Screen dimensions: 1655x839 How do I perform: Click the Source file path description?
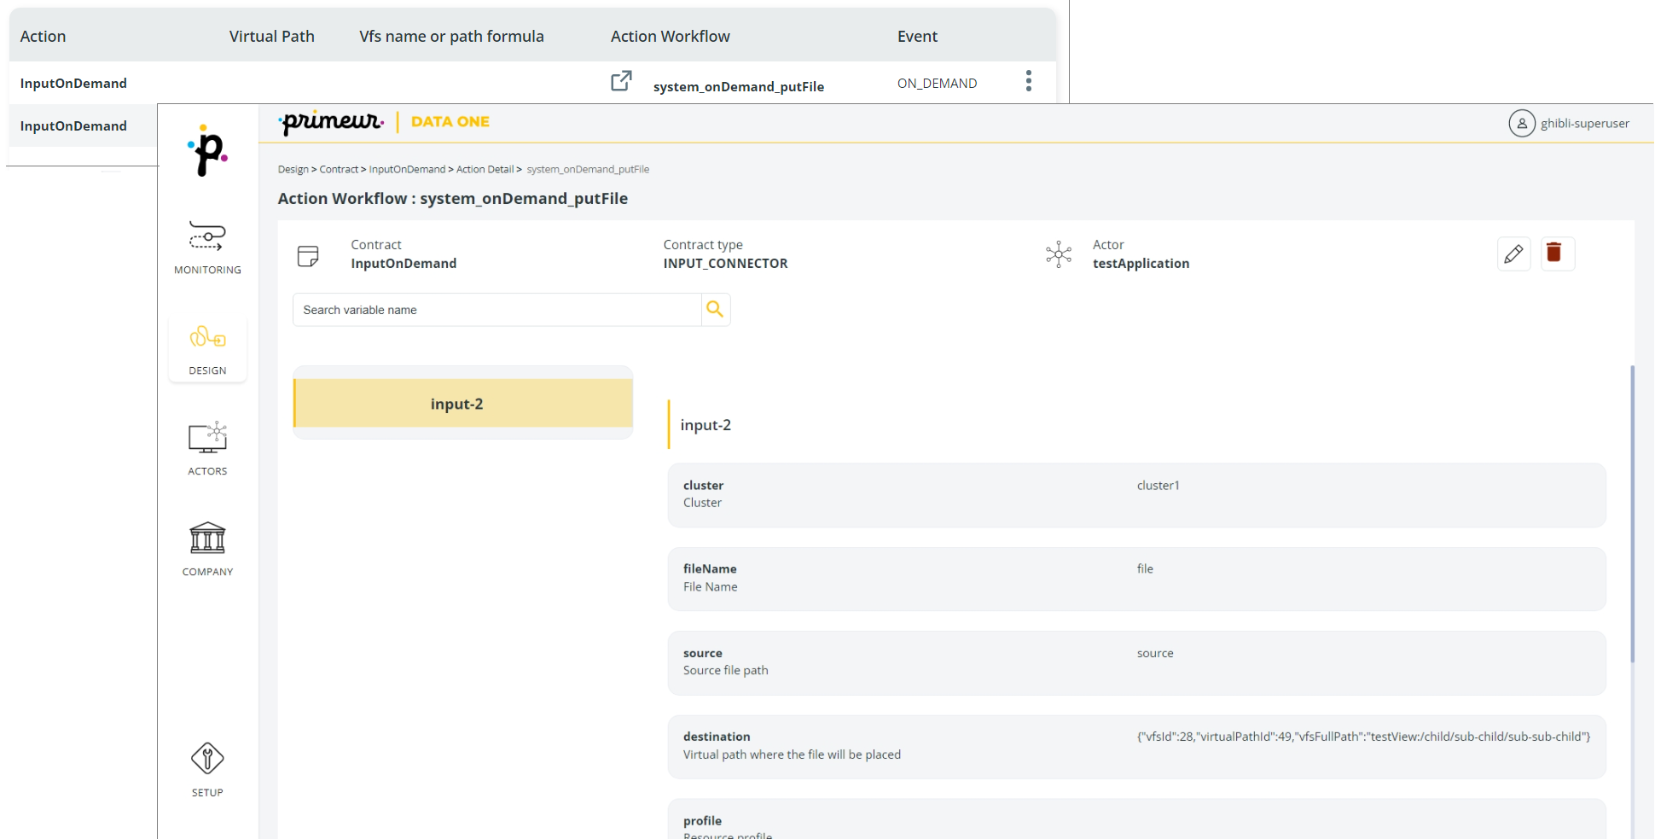[x=725, y=670]
